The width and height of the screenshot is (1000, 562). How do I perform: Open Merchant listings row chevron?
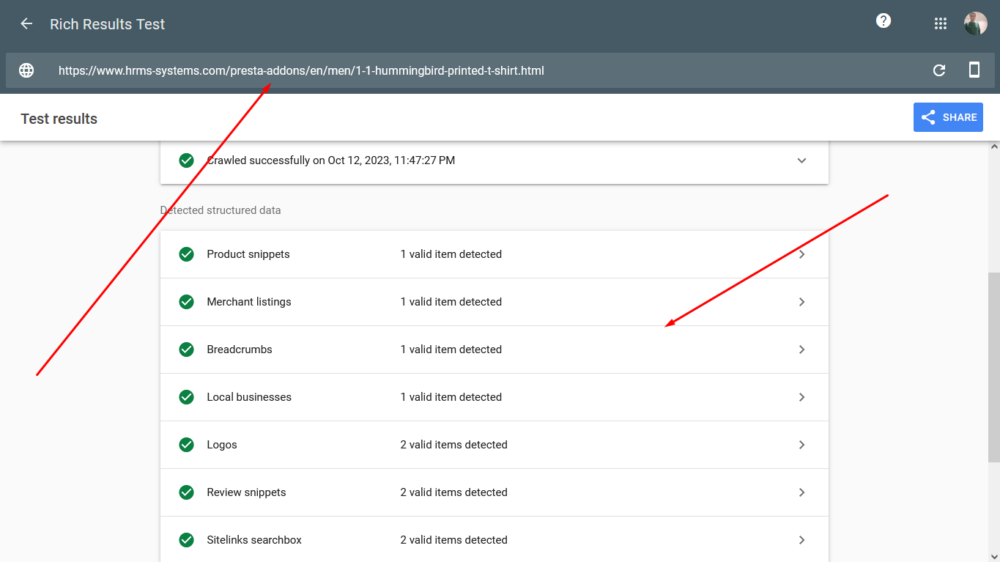(x=801, y=302)
